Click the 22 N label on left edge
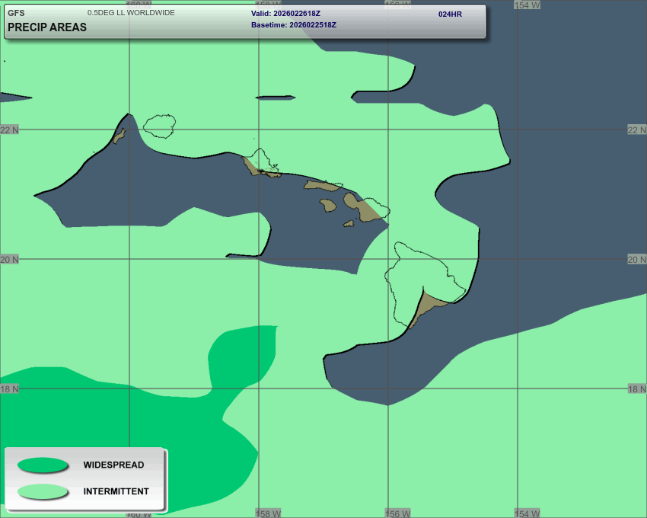Screen dimensions: 647x518 10,130
